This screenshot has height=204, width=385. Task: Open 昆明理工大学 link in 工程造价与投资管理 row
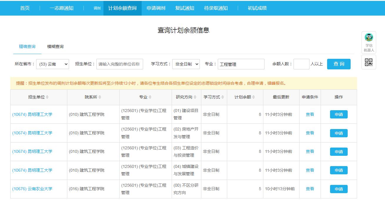[32, 151]
